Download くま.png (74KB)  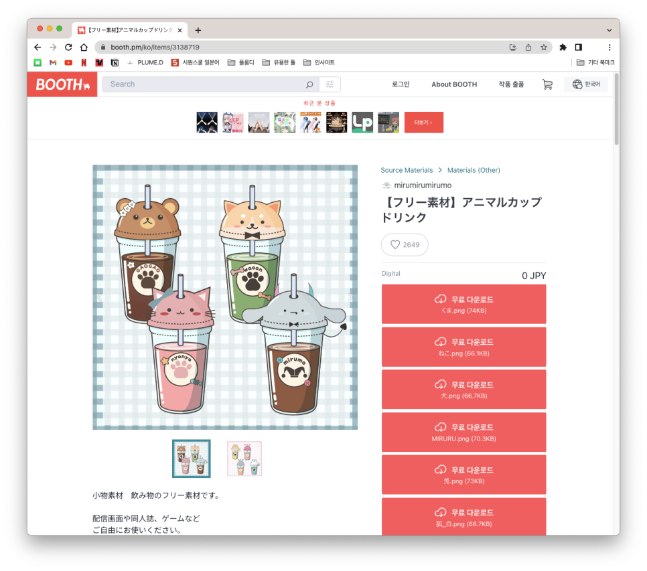click(x=463, y=305)
